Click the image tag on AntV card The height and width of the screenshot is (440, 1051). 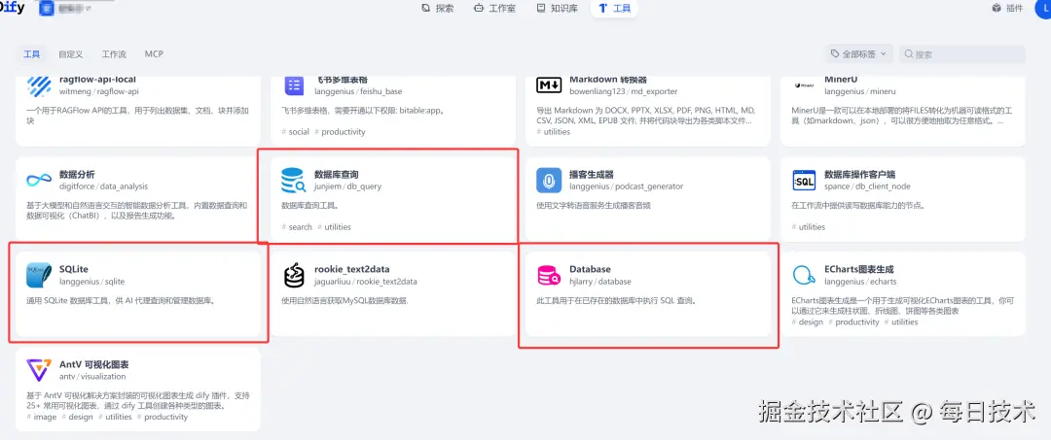[42, 417]
